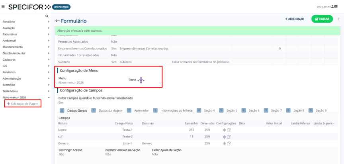This screenshot has height=164, width=344.
Task: Expand the Gestão Ambiental menu chevron
Action: [49, 53]
